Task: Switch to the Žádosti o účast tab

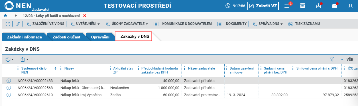Action: coord(66,37)
